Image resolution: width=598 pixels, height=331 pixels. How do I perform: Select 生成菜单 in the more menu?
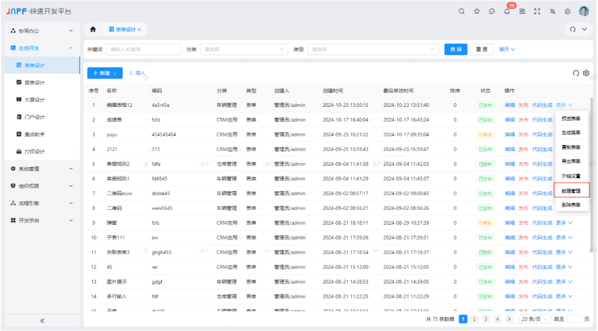point(571,133)
